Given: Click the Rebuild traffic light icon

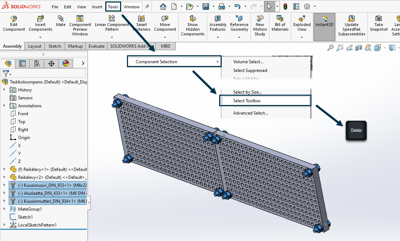Looking at the screenshot, I should point(285,7).
